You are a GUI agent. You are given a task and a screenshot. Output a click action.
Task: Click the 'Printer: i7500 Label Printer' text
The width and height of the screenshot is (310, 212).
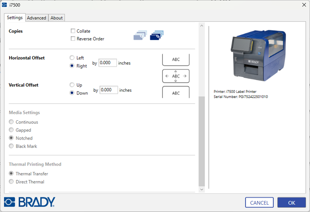click(235, 92)
